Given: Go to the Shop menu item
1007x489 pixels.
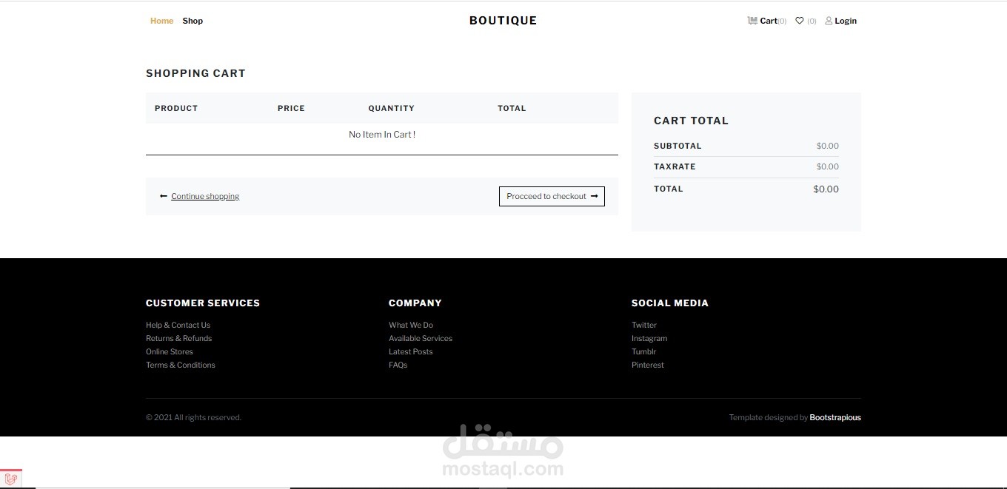Looking at the screenshot, I should (x=193, y=21).
